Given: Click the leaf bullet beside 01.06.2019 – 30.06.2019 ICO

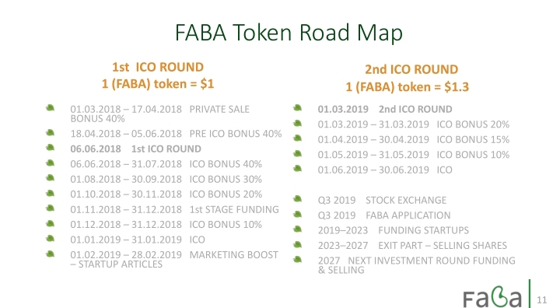Looking at the screenshot, I should pos(297,169).
